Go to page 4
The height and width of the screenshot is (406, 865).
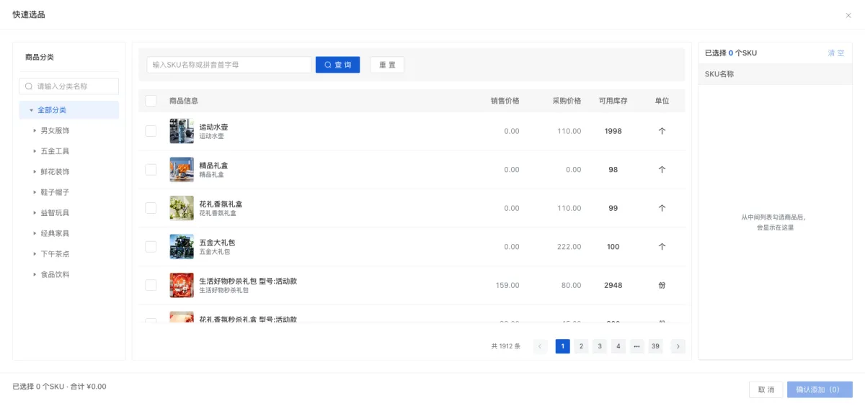pyautogui.click(x=618, y=346)
